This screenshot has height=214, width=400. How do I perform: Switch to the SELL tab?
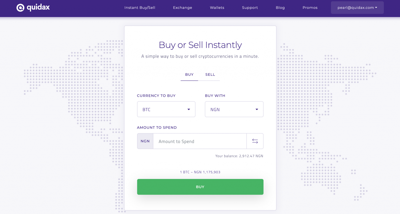coord(210,74)
